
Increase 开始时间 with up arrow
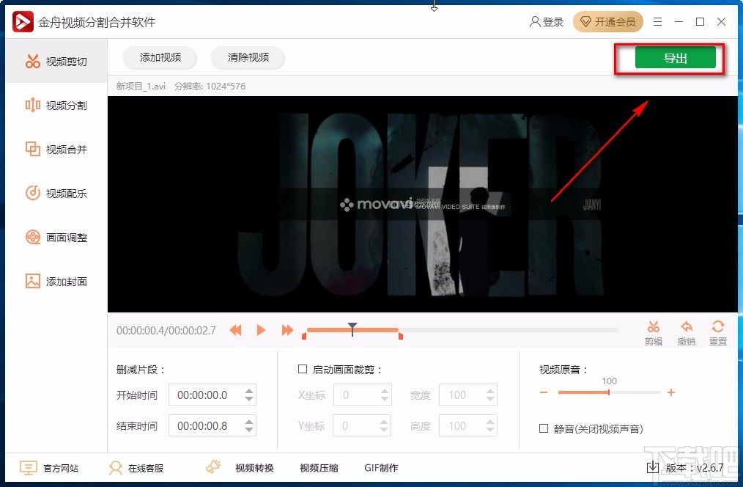point(249,391)
